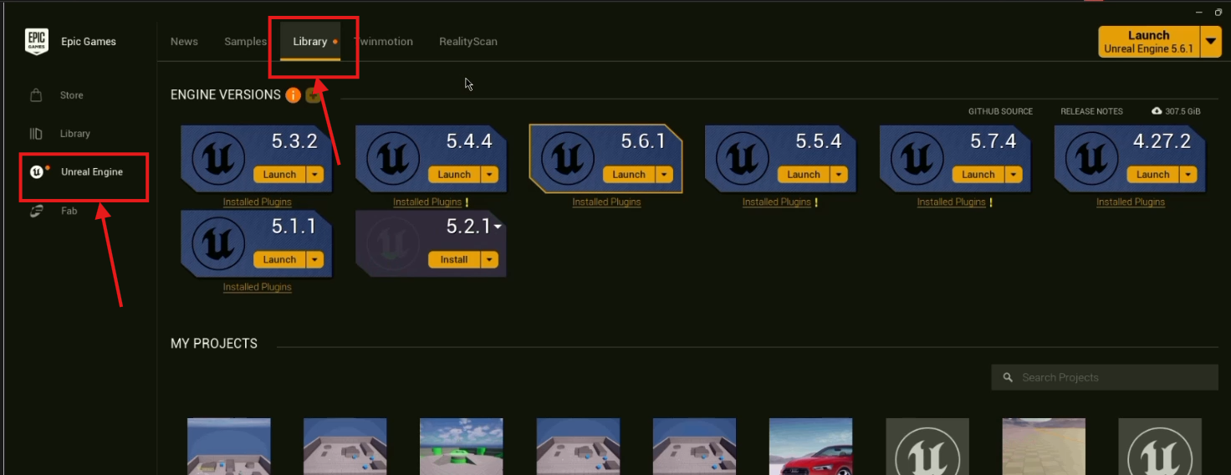Expand the top-right Launch engine selector arrow
The image size is (1231, 475).
(1211, 42)
